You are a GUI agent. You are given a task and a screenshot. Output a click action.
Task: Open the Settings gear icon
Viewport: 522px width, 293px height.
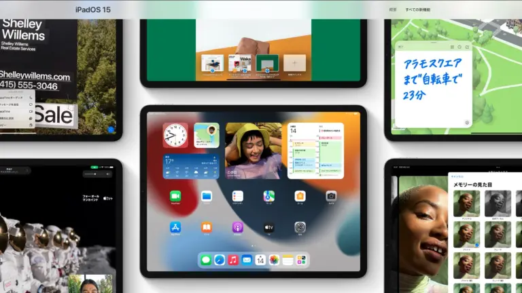(300, 227)
